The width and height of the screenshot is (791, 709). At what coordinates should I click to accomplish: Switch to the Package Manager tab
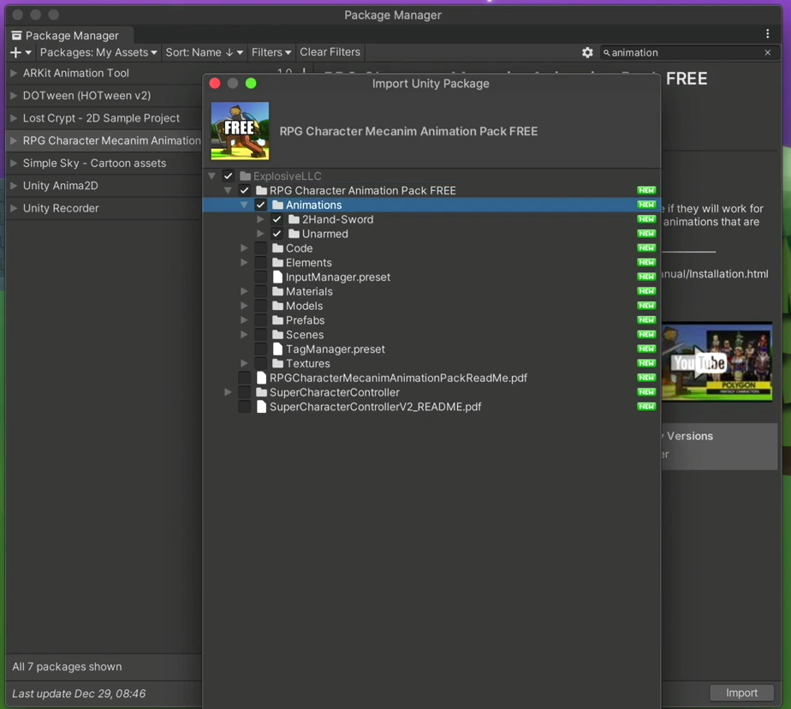click(68, 35)
